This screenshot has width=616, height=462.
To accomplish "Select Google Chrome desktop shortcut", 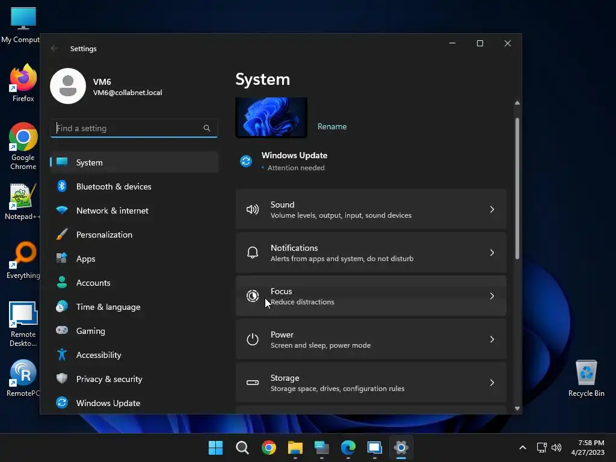I will tap(23, 146).
